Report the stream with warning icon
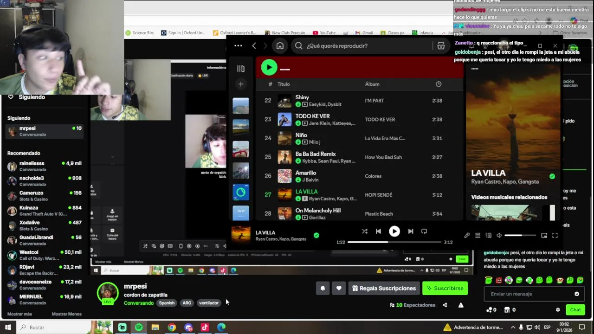 [461, 305]
